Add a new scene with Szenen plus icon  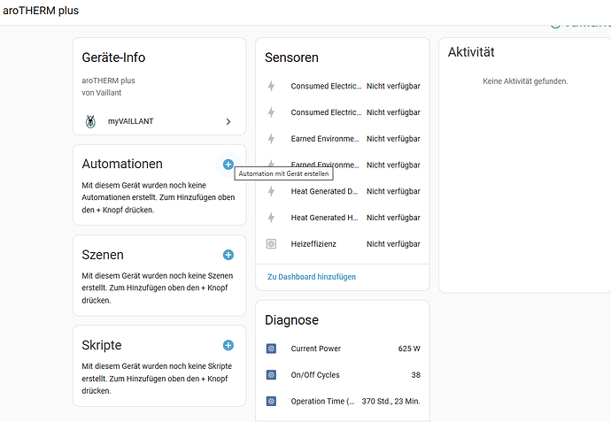(x=228, y=255)
